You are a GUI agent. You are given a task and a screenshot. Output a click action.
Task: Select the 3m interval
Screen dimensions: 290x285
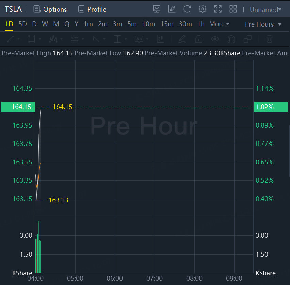tap(117, 24)
